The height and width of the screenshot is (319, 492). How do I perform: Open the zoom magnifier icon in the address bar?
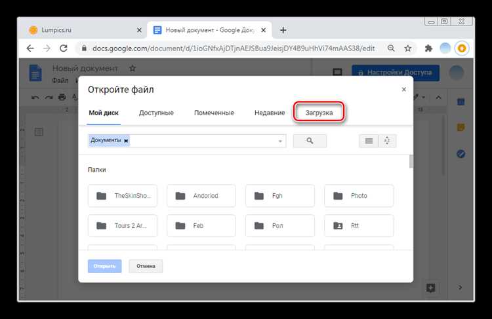[391, 48]
